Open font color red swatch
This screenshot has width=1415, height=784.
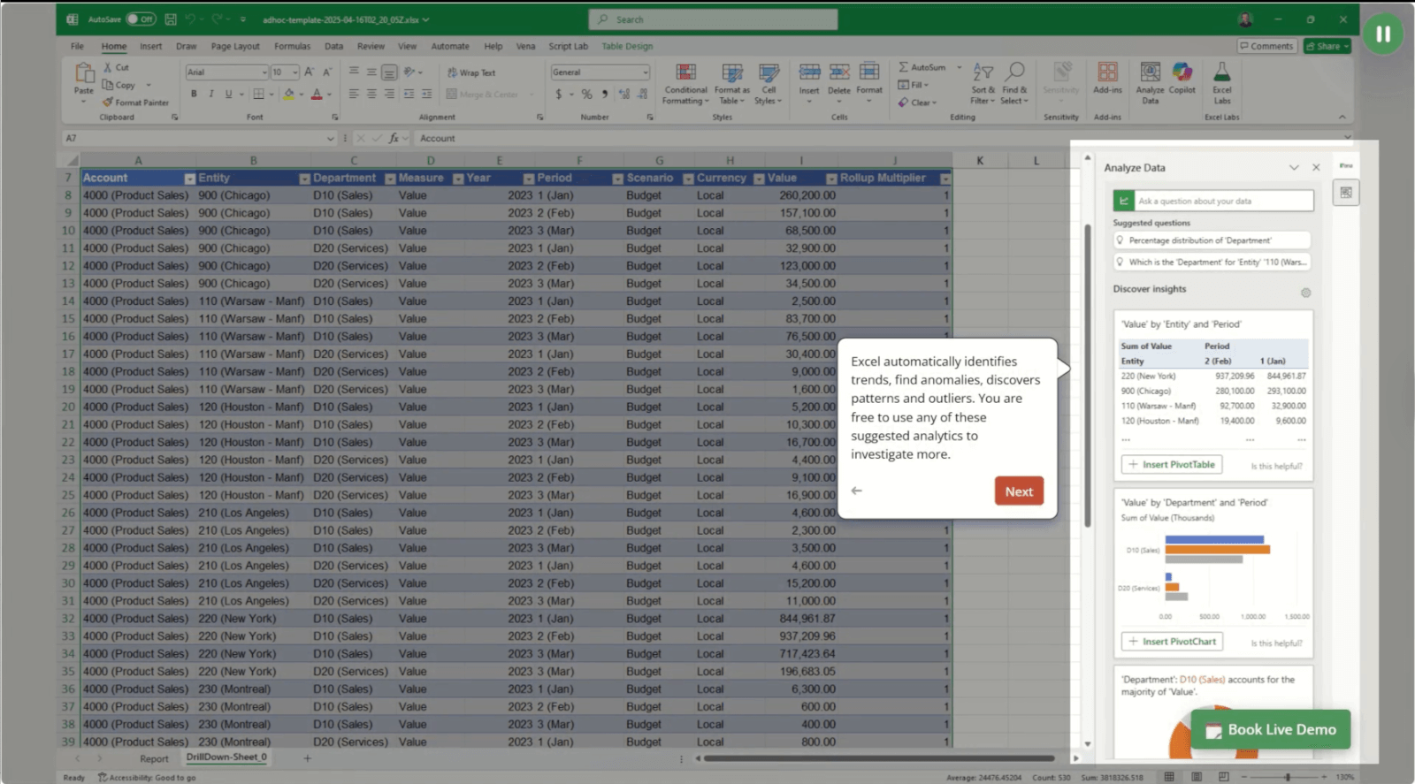317,94
